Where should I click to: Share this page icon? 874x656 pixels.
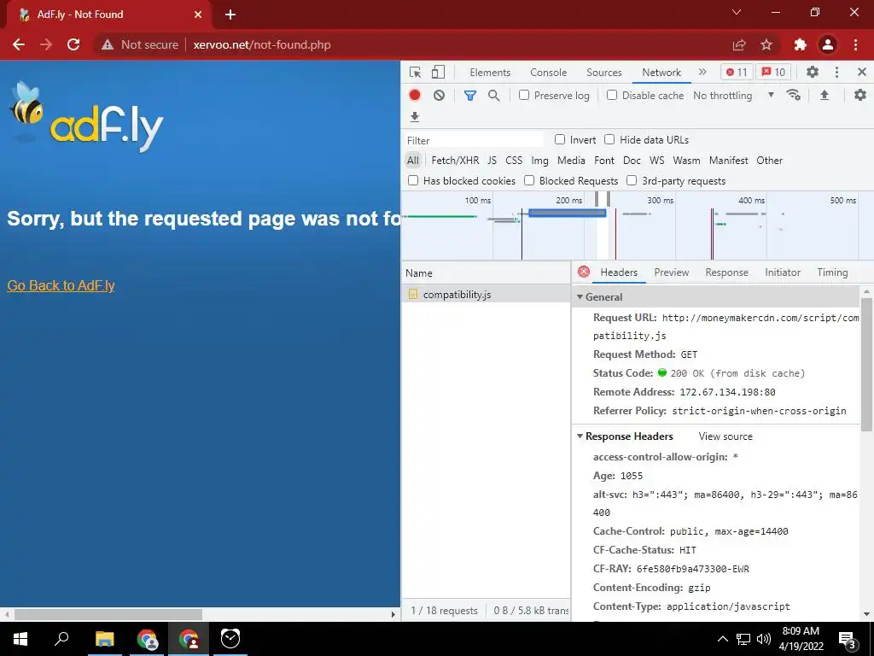(x=739, y=44)
